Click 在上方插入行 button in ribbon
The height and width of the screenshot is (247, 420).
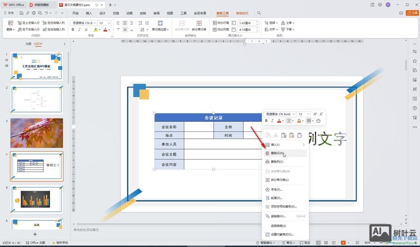[x=30, y=23]
